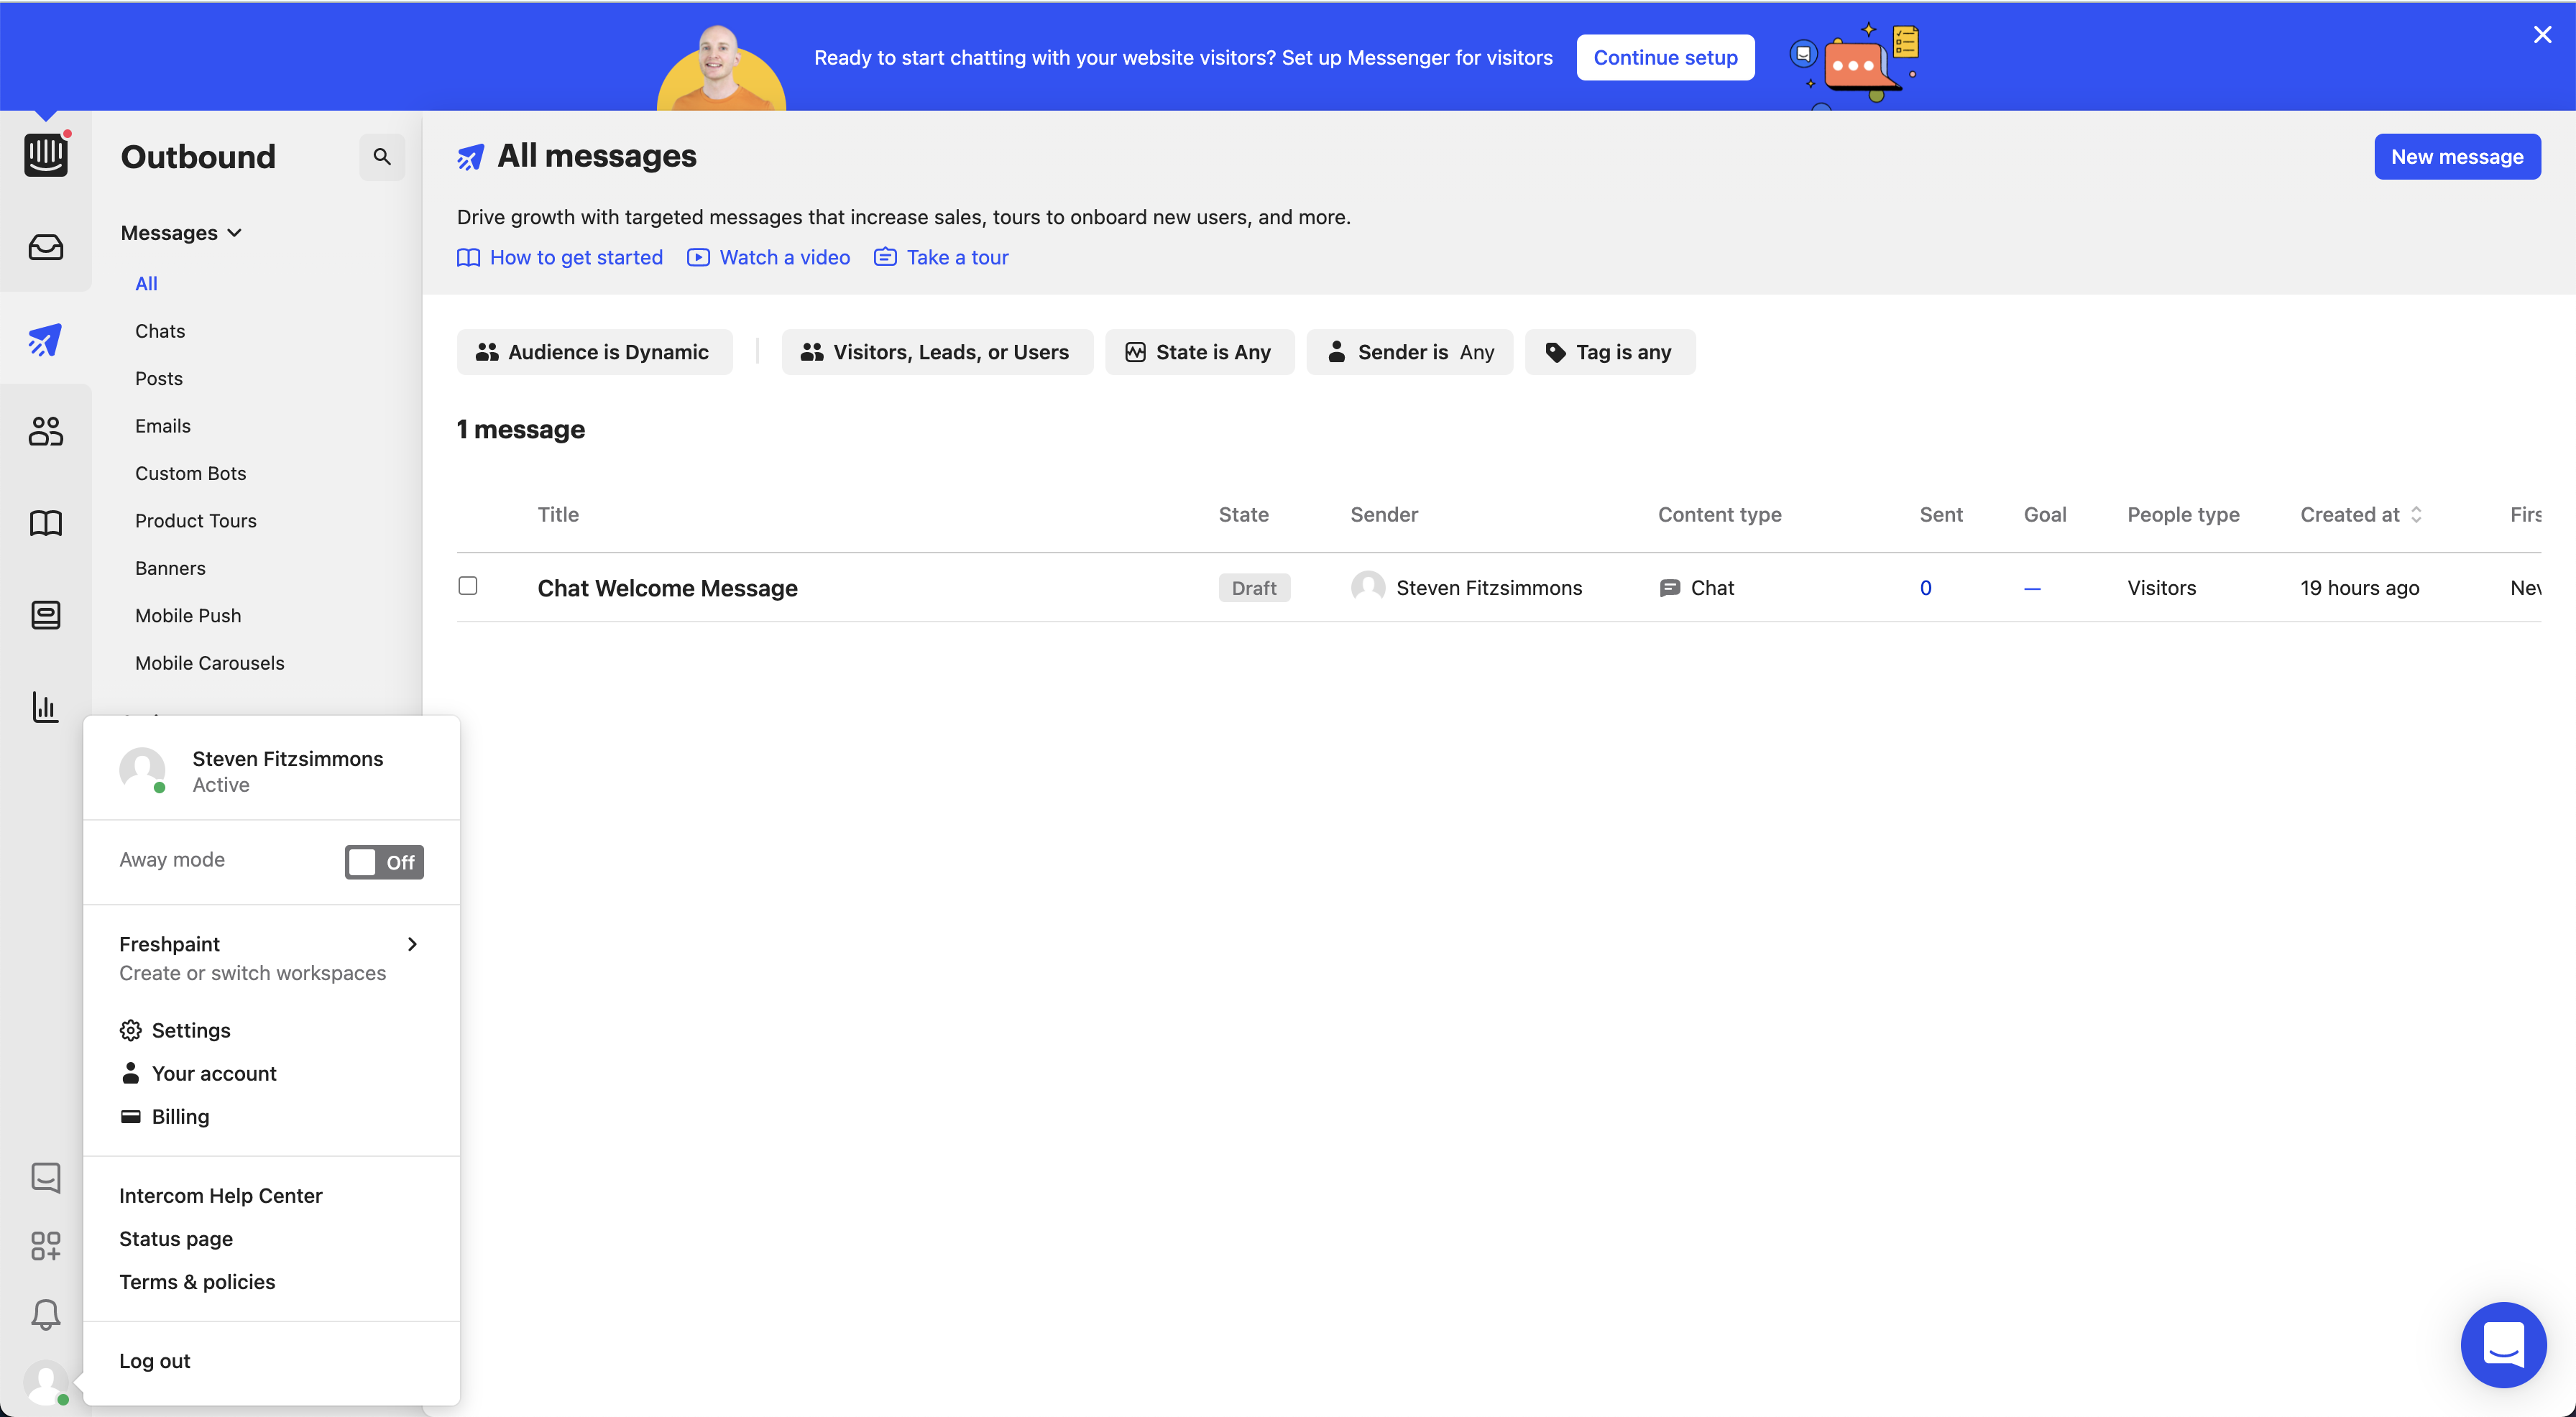Open the App Store grid-plus icon
2576x1417 pixels.
(46, 1246)
